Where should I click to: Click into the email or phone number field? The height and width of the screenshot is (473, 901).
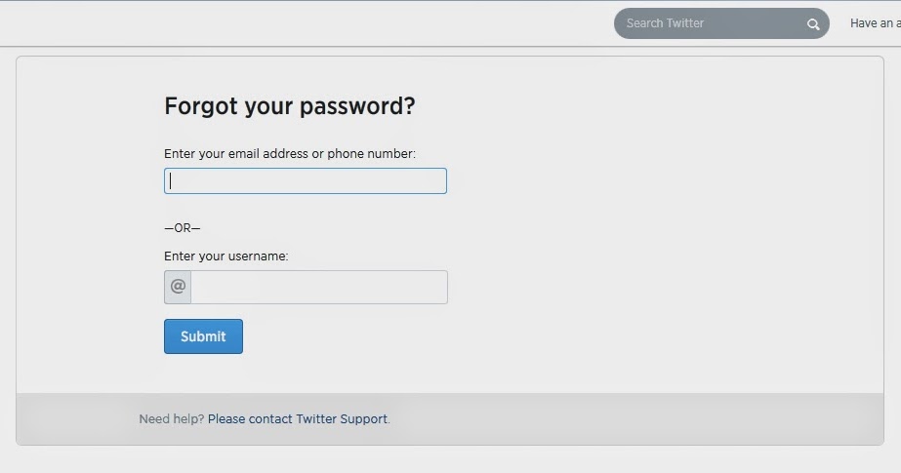pyautogui.click(x=306, y=181)
